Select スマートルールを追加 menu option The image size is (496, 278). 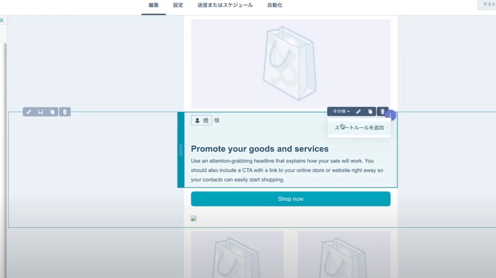359,127
